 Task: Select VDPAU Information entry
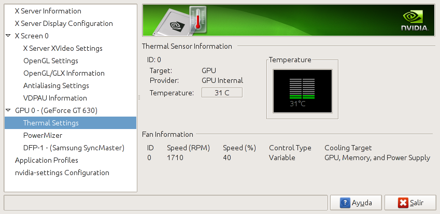click(x=55, y=98)
